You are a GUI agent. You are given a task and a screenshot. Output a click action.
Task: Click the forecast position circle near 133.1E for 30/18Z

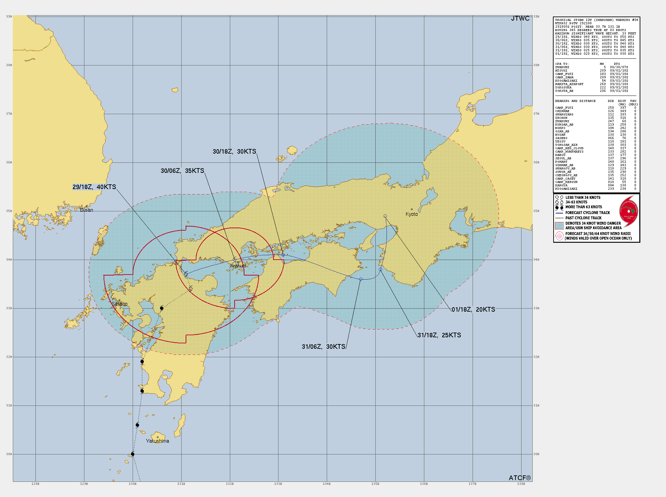pyautogui.click(x=283, y=255)
